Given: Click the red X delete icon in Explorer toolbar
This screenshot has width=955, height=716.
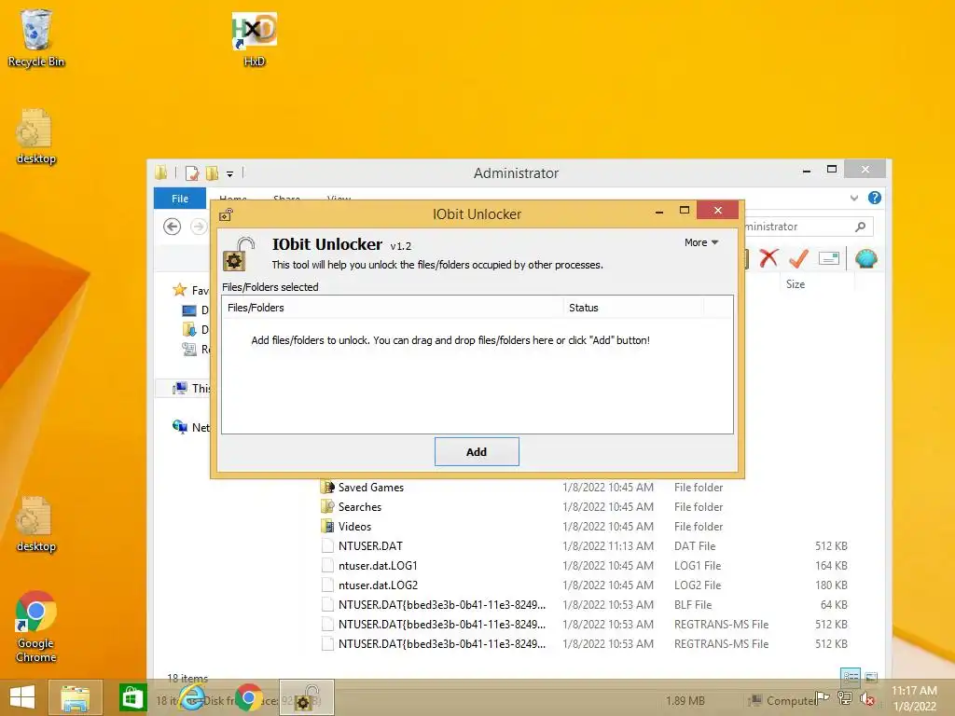Looking at the screenshot, I should point(768,258).
